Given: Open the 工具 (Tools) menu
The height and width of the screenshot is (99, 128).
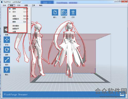Looking at the screenshot, I should (33, 5).
